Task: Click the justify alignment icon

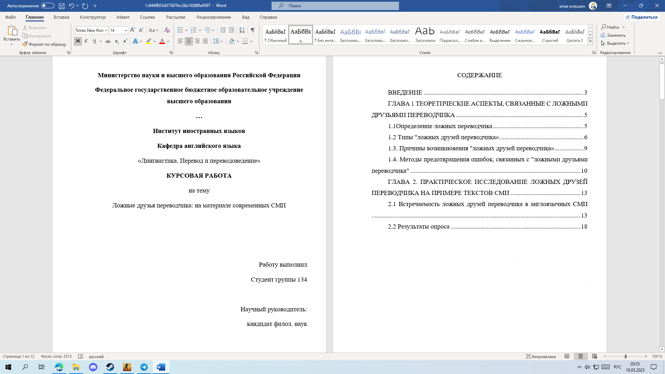Action: [205, 41]
